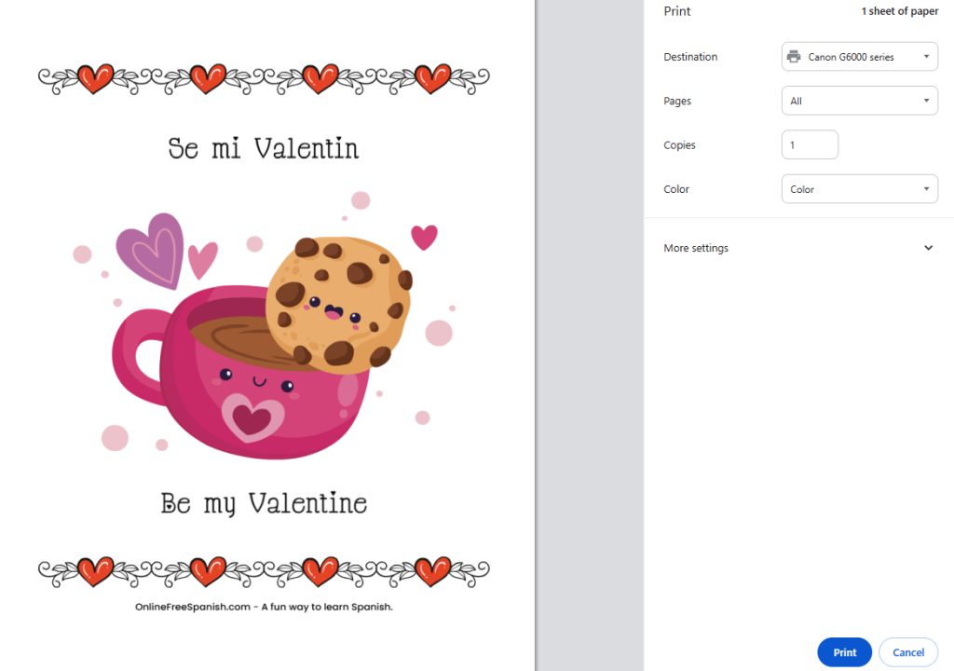Viewport: 954px width, 671px height.
Task: Click the "Be my Valentine" text
Action: (x=264, y=504)
